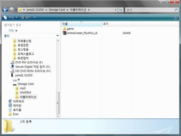Click the Storage Card drive icon in tree
This screenshot has height=136, width=181.
(15, 84)
